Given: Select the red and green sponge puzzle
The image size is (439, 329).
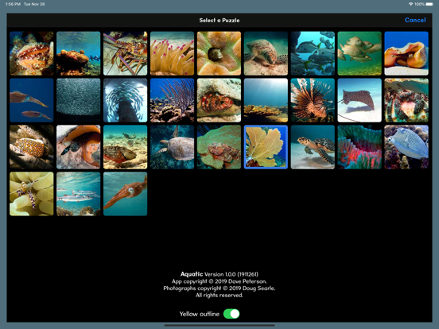Looking at the screenshot, I should [359, 147].
